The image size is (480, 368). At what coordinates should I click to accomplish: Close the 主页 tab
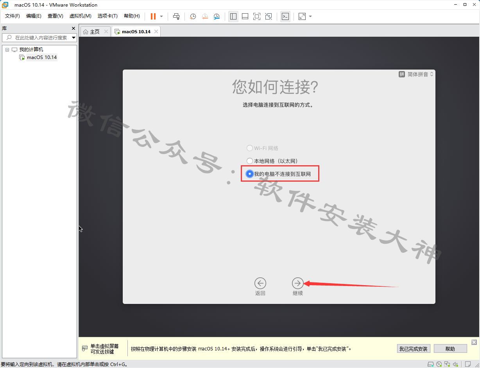(x=106, y=32)
